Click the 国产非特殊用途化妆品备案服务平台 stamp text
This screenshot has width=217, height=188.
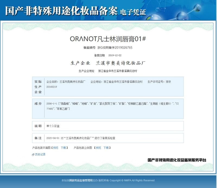click(177, 160)
